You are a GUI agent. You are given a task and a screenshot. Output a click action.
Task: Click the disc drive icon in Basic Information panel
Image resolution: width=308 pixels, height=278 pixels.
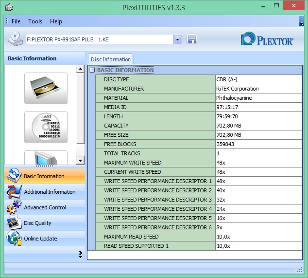[46, 88]
